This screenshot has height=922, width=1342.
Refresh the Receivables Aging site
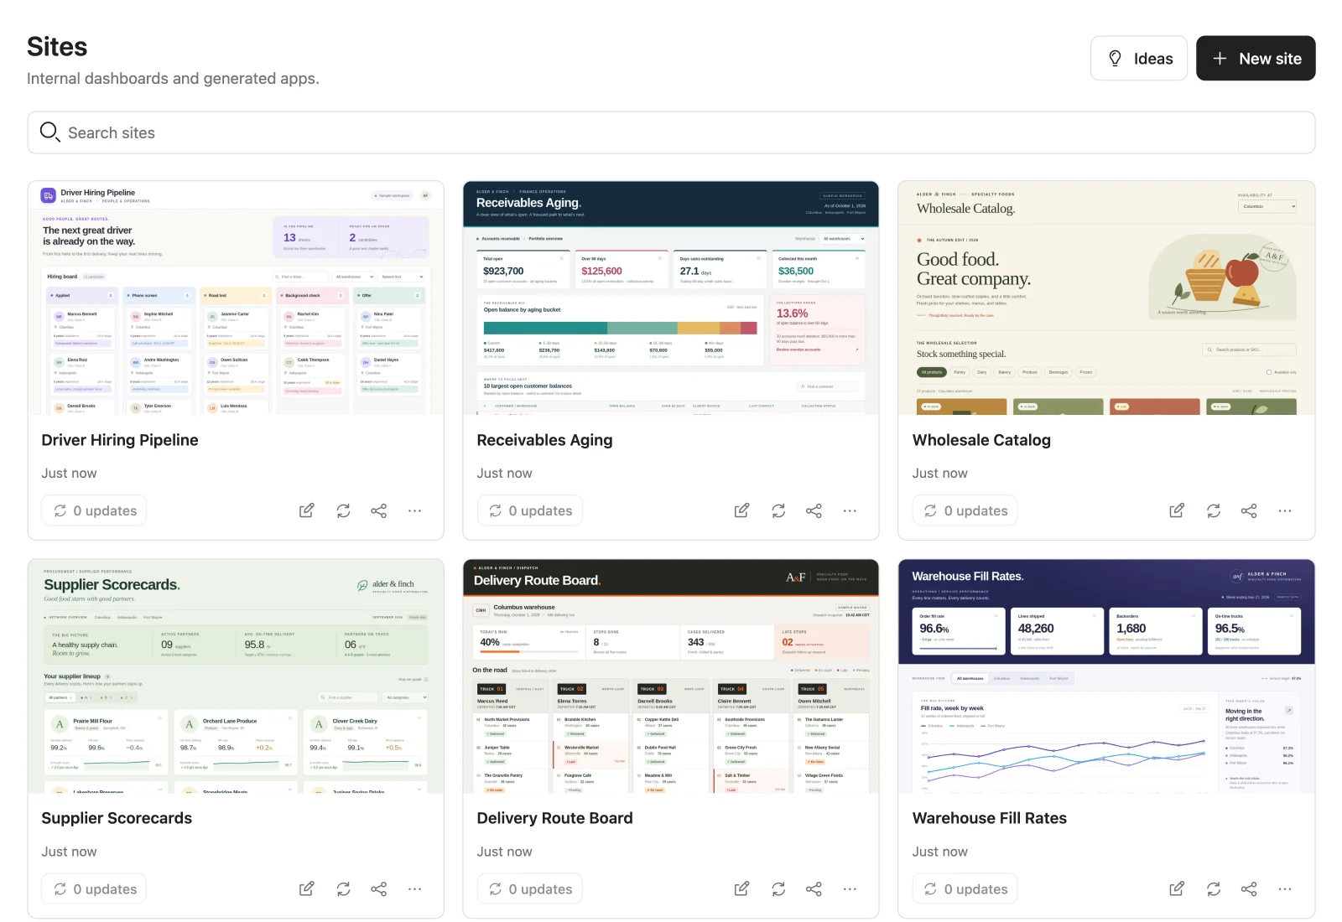[778, 510]
